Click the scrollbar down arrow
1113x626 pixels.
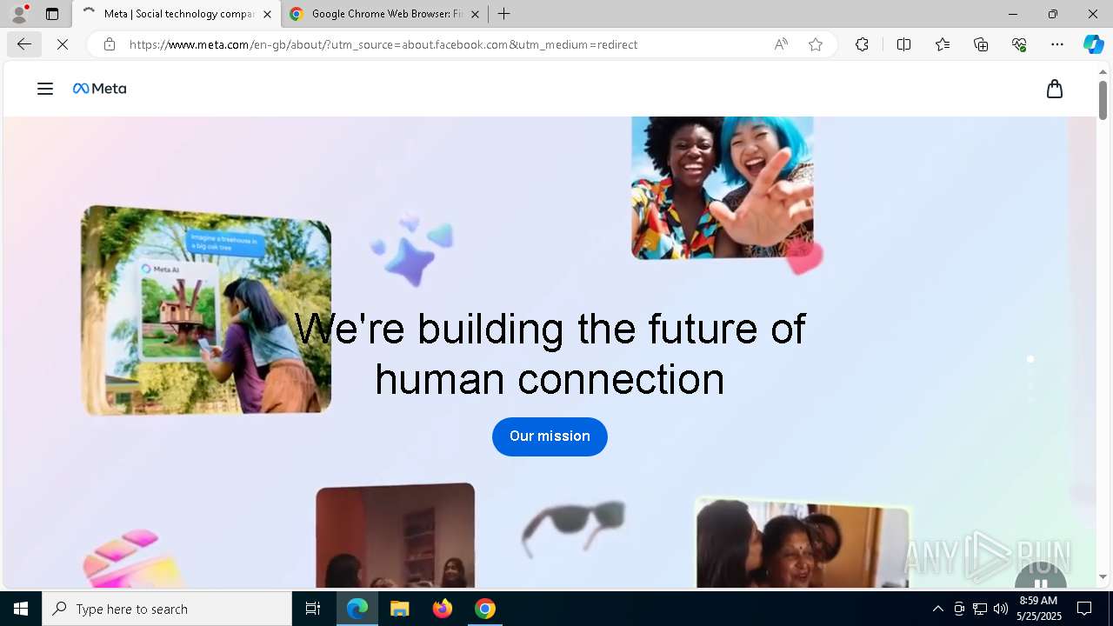(1103, 576)
